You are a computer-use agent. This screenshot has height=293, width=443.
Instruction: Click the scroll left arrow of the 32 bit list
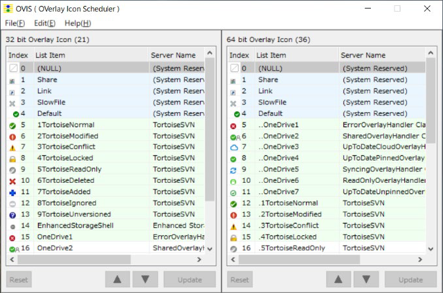12,260
